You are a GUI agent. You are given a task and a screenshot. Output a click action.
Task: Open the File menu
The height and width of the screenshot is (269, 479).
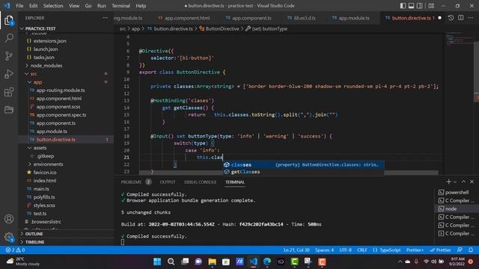(x=19, y=6)
